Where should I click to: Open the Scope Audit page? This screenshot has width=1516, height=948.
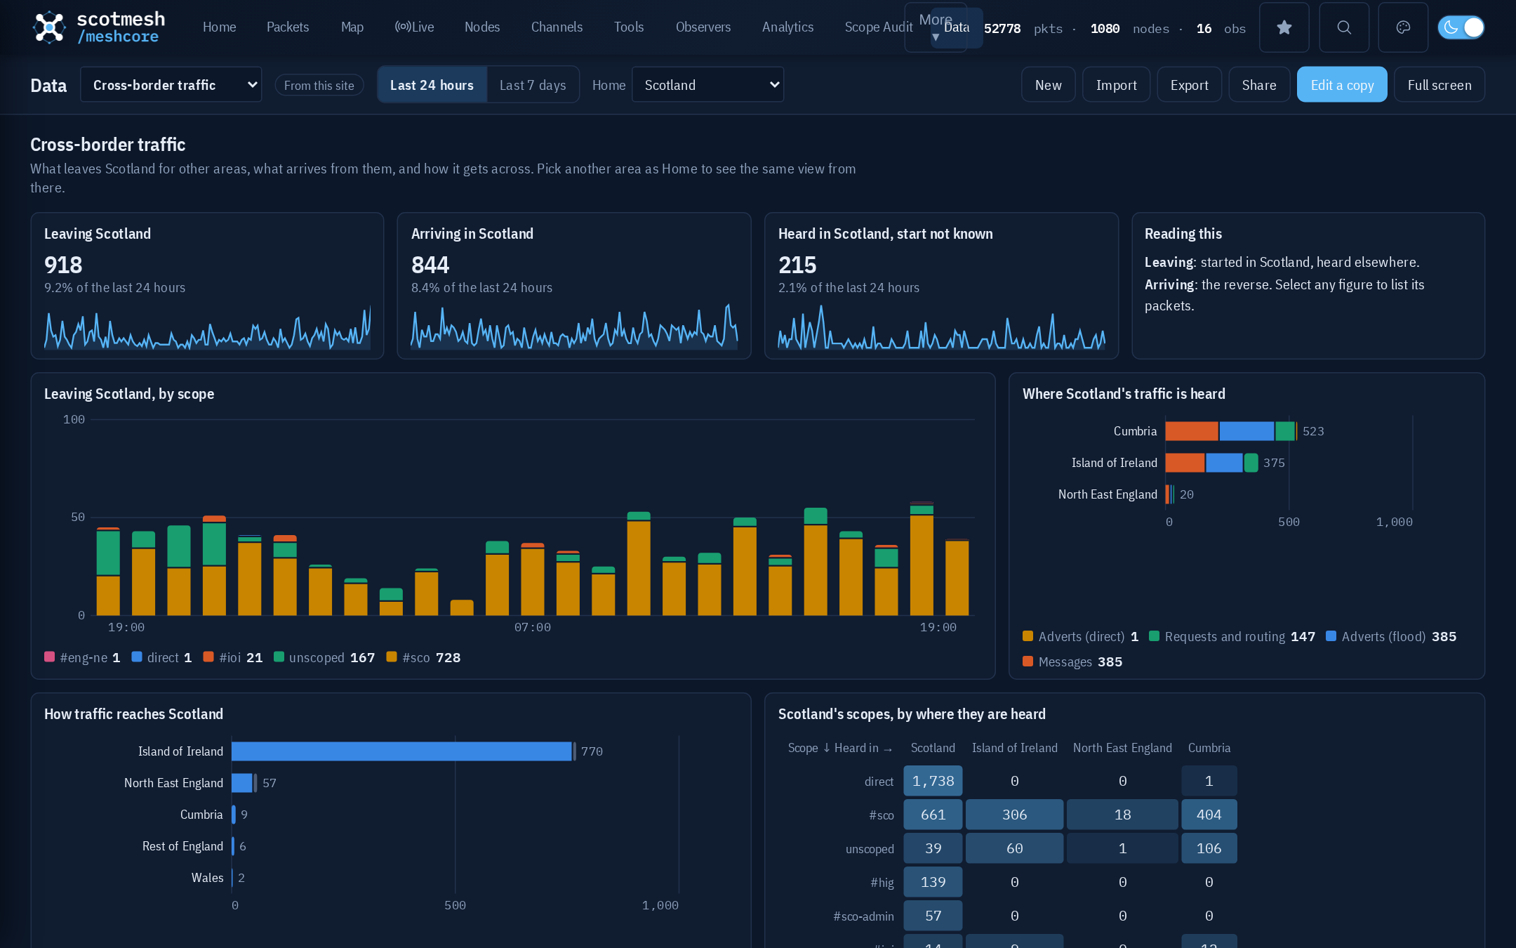pyautogui.click(x=879, y=27)
